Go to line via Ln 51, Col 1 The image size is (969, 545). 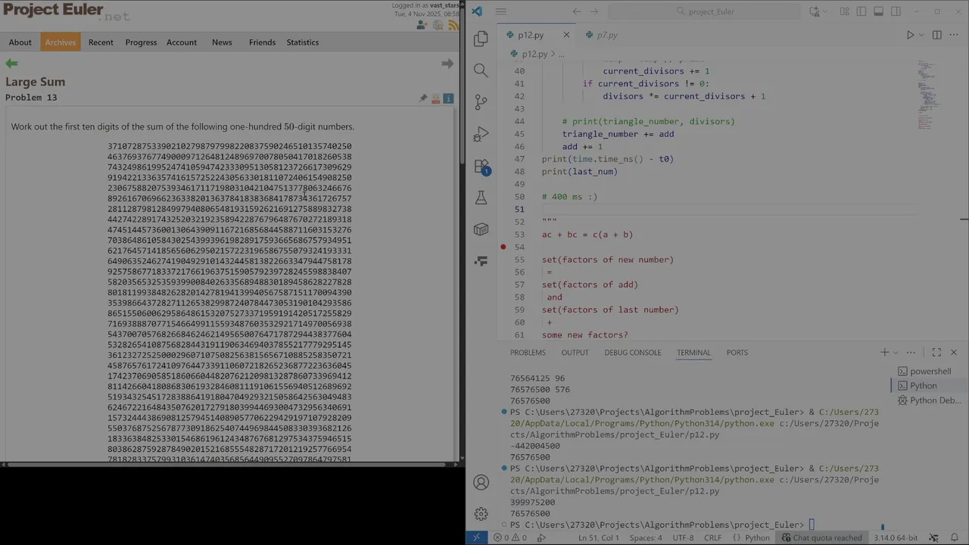(599, 537)
